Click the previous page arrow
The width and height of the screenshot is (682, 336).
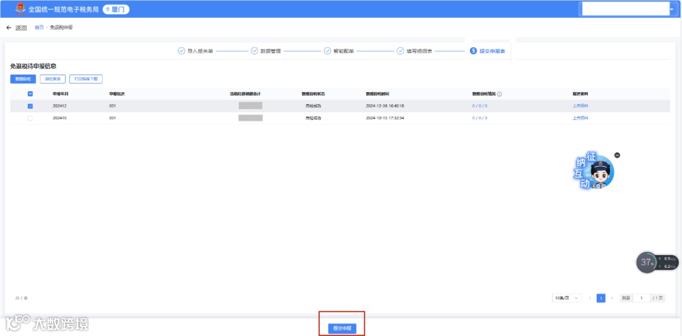tap(590, 298)
